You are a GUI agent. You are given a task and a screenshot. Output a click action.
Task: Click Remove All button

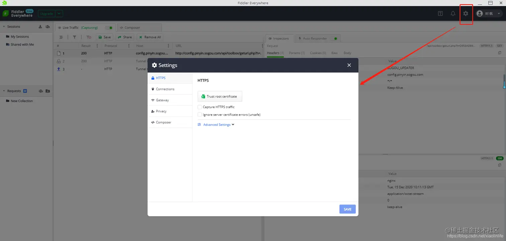(x=150, y=37)
